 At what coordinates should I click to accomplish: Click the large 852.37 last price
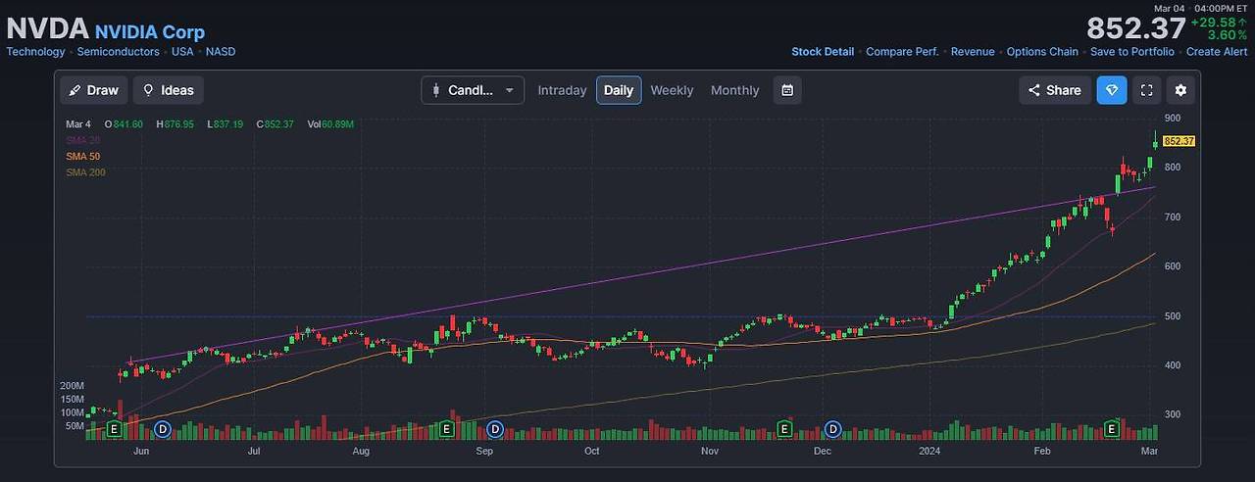(x=1135, y=28)
